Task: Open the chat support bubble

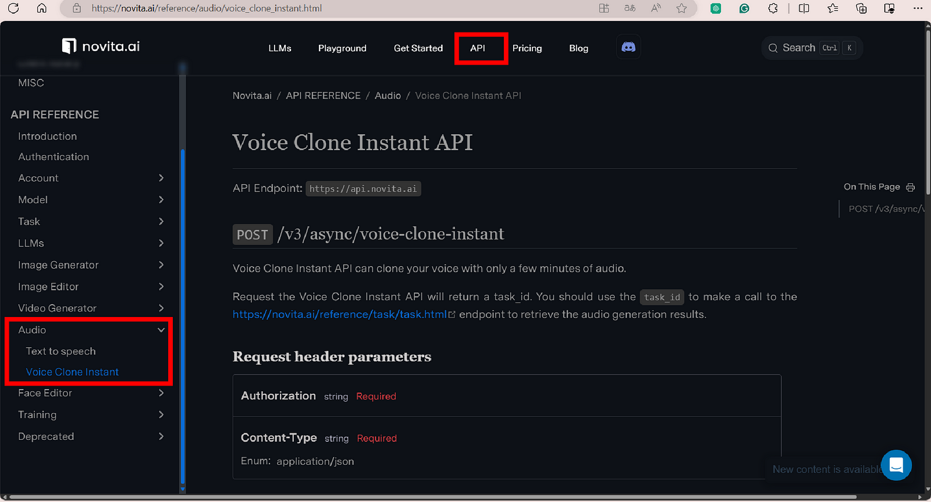Action: point(896,465)
